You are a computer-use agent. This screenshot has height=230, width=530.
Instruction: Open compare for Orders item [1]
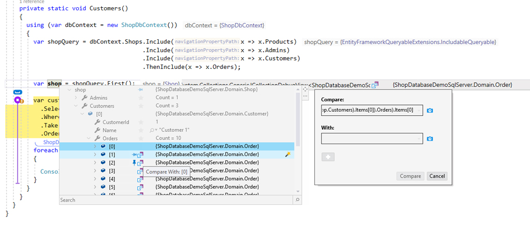pos(140,155)
